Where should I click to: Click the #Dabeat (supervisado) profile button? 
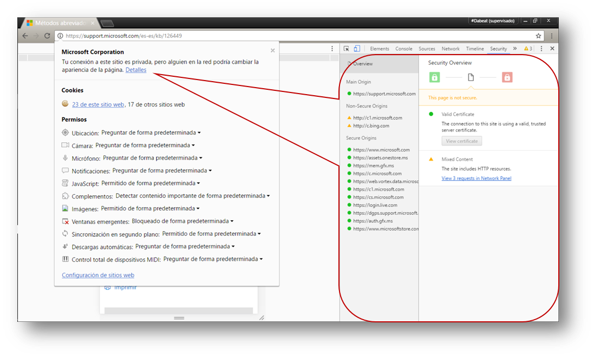pos(493,21)
